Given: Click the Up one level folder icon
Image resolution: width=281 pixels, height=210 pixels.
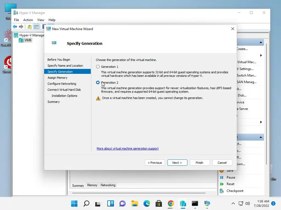Looking at the screenshot, I should 30,27.
